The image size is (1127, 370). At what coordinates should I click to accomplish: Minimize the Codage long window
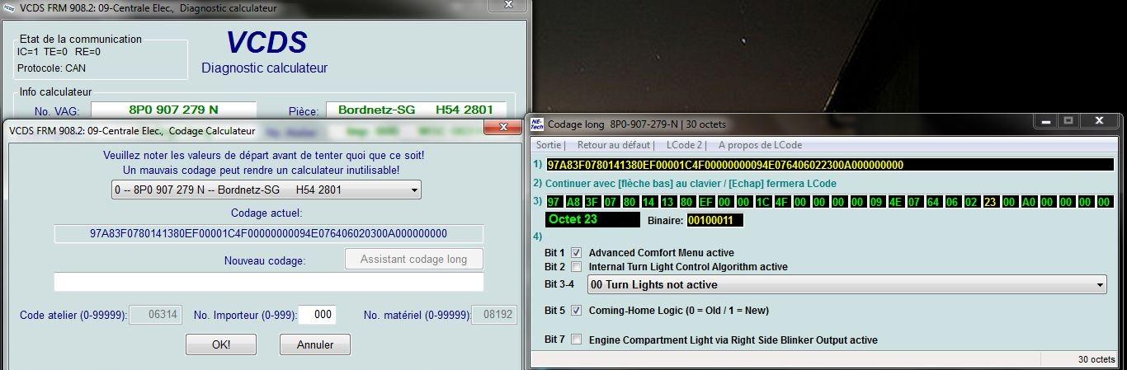1047,120
